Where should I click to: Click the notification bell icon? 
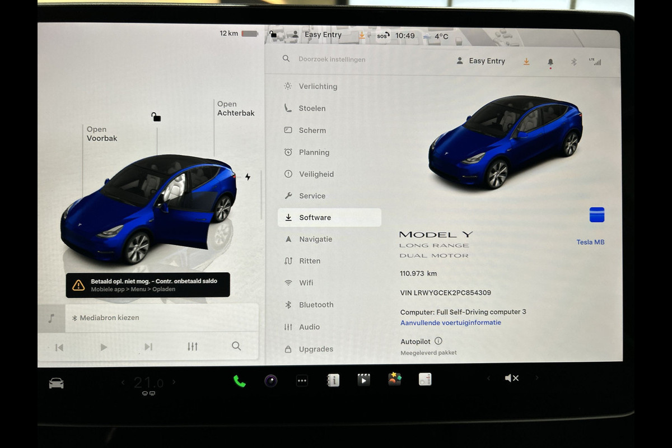[x=550, y=62]
